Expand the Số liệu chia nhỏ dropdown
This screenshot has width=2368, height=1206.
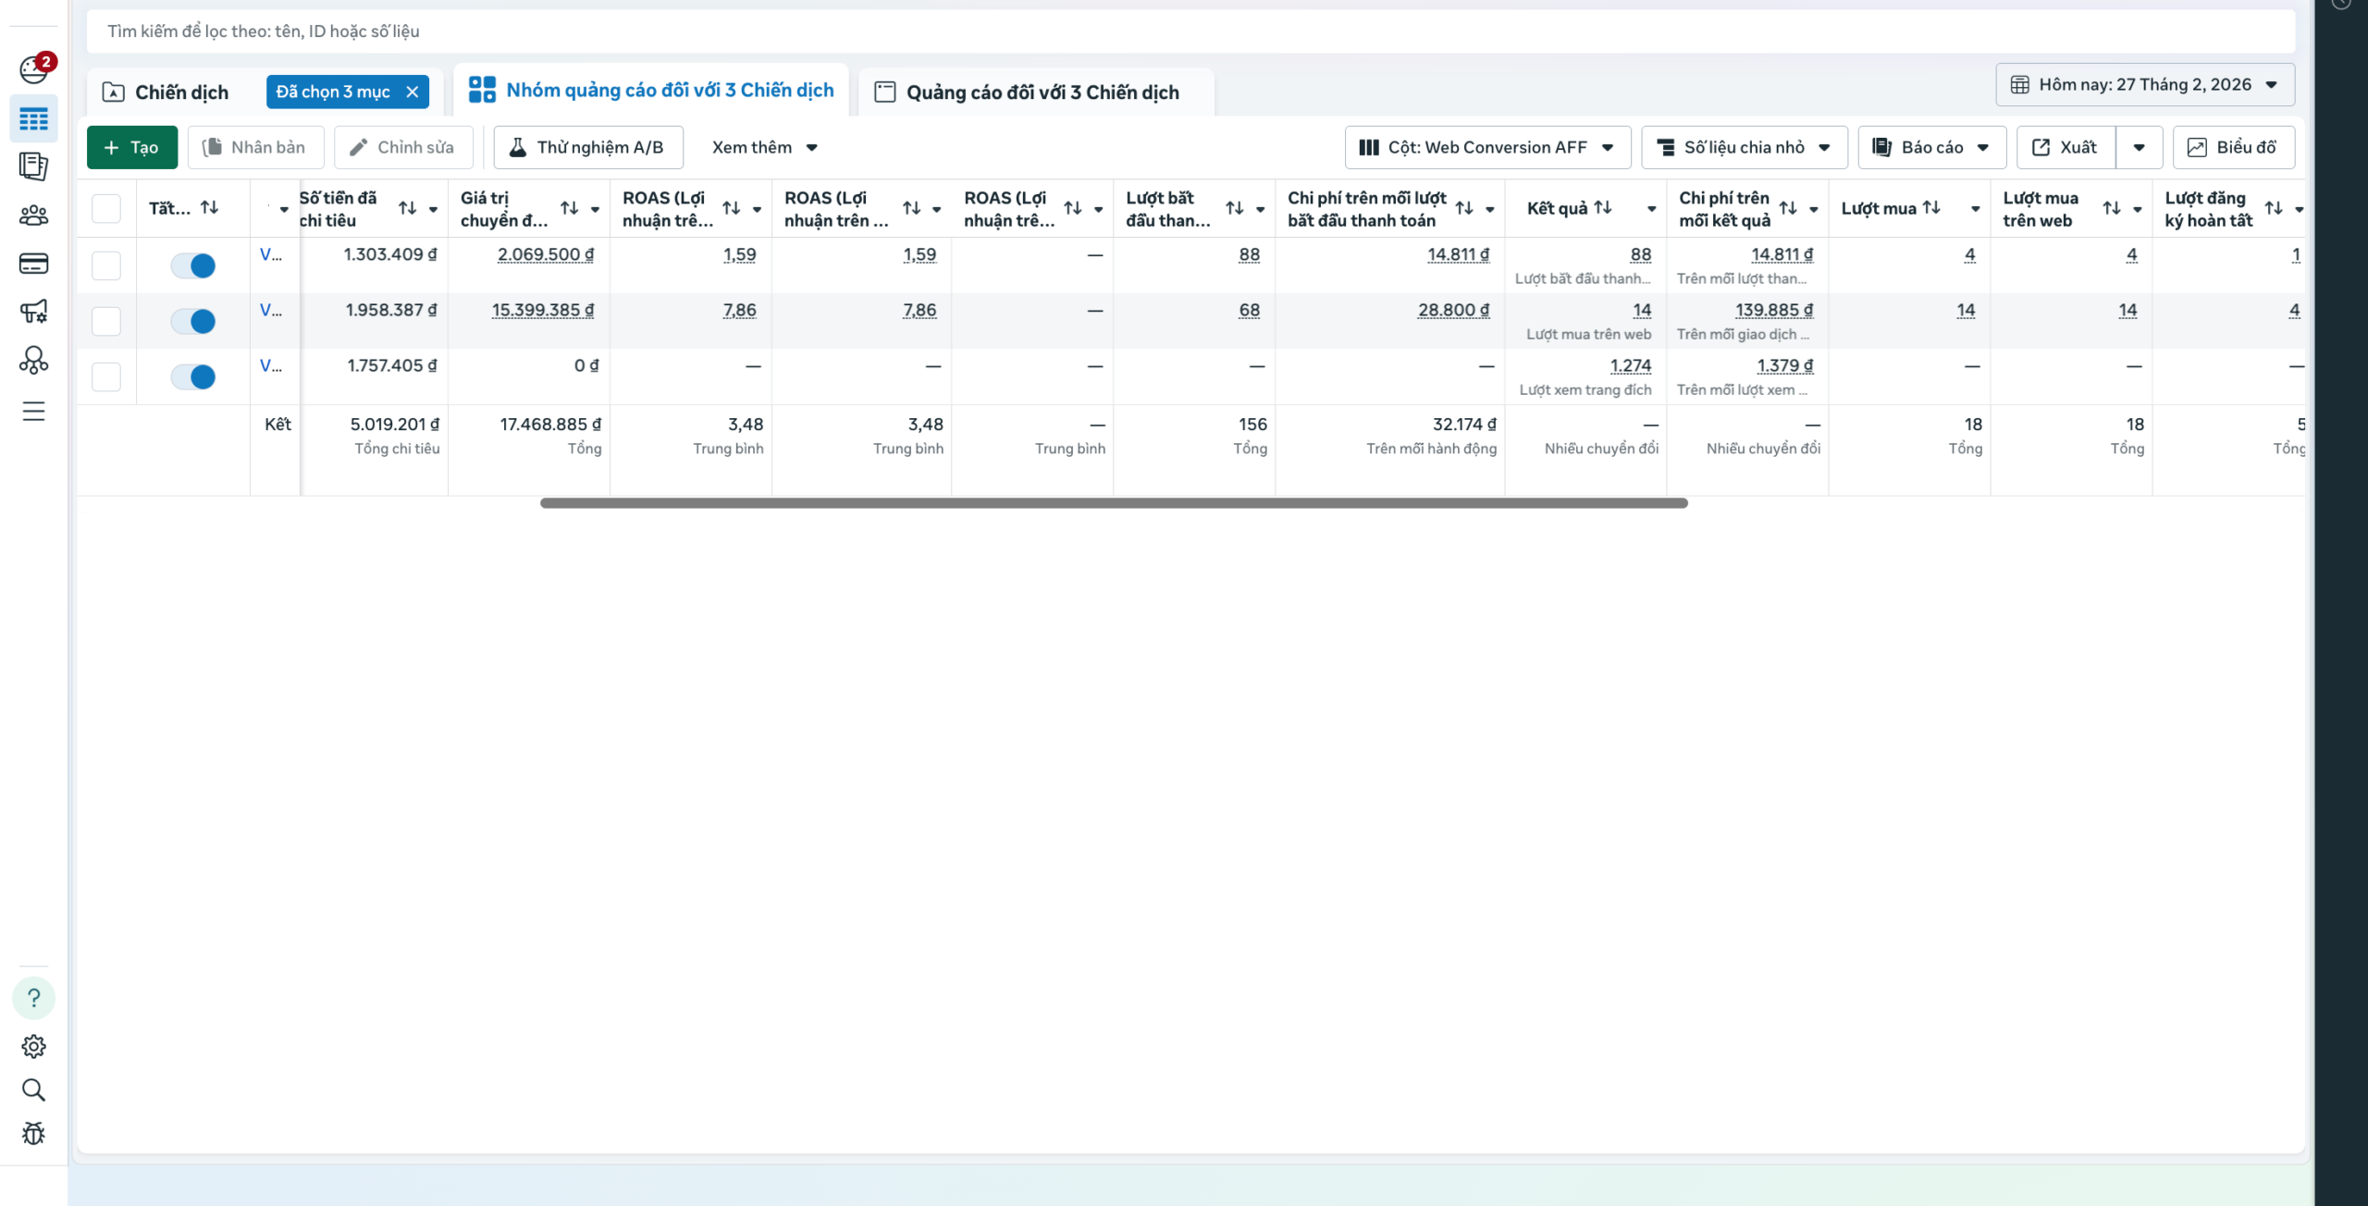[1744, 147]
